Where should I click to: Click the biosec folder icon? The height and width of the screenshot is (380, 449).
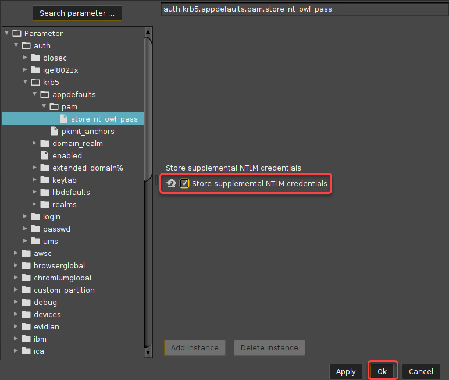coord(35,58)
